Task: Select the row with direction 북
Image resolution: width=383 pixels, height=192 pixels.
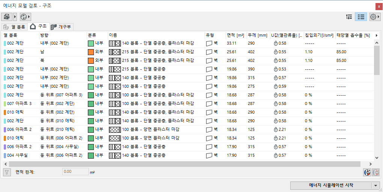Action: coord(188,60)
